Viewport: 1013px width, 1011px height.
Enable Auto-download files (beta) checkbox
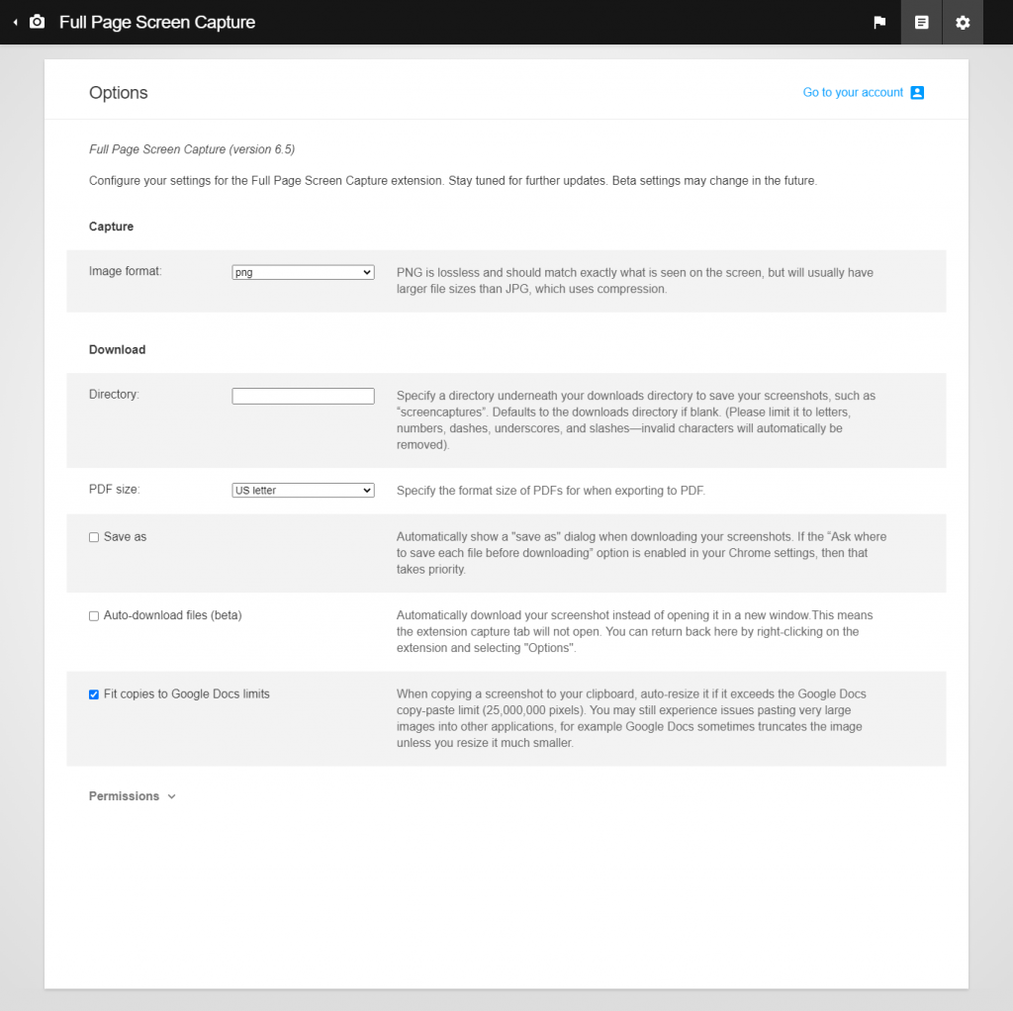click(x=94, y=616)
